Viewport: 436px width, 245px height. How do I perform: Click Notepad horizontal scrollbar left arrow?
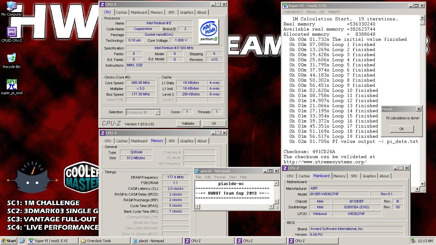click(x=198, y=207)
